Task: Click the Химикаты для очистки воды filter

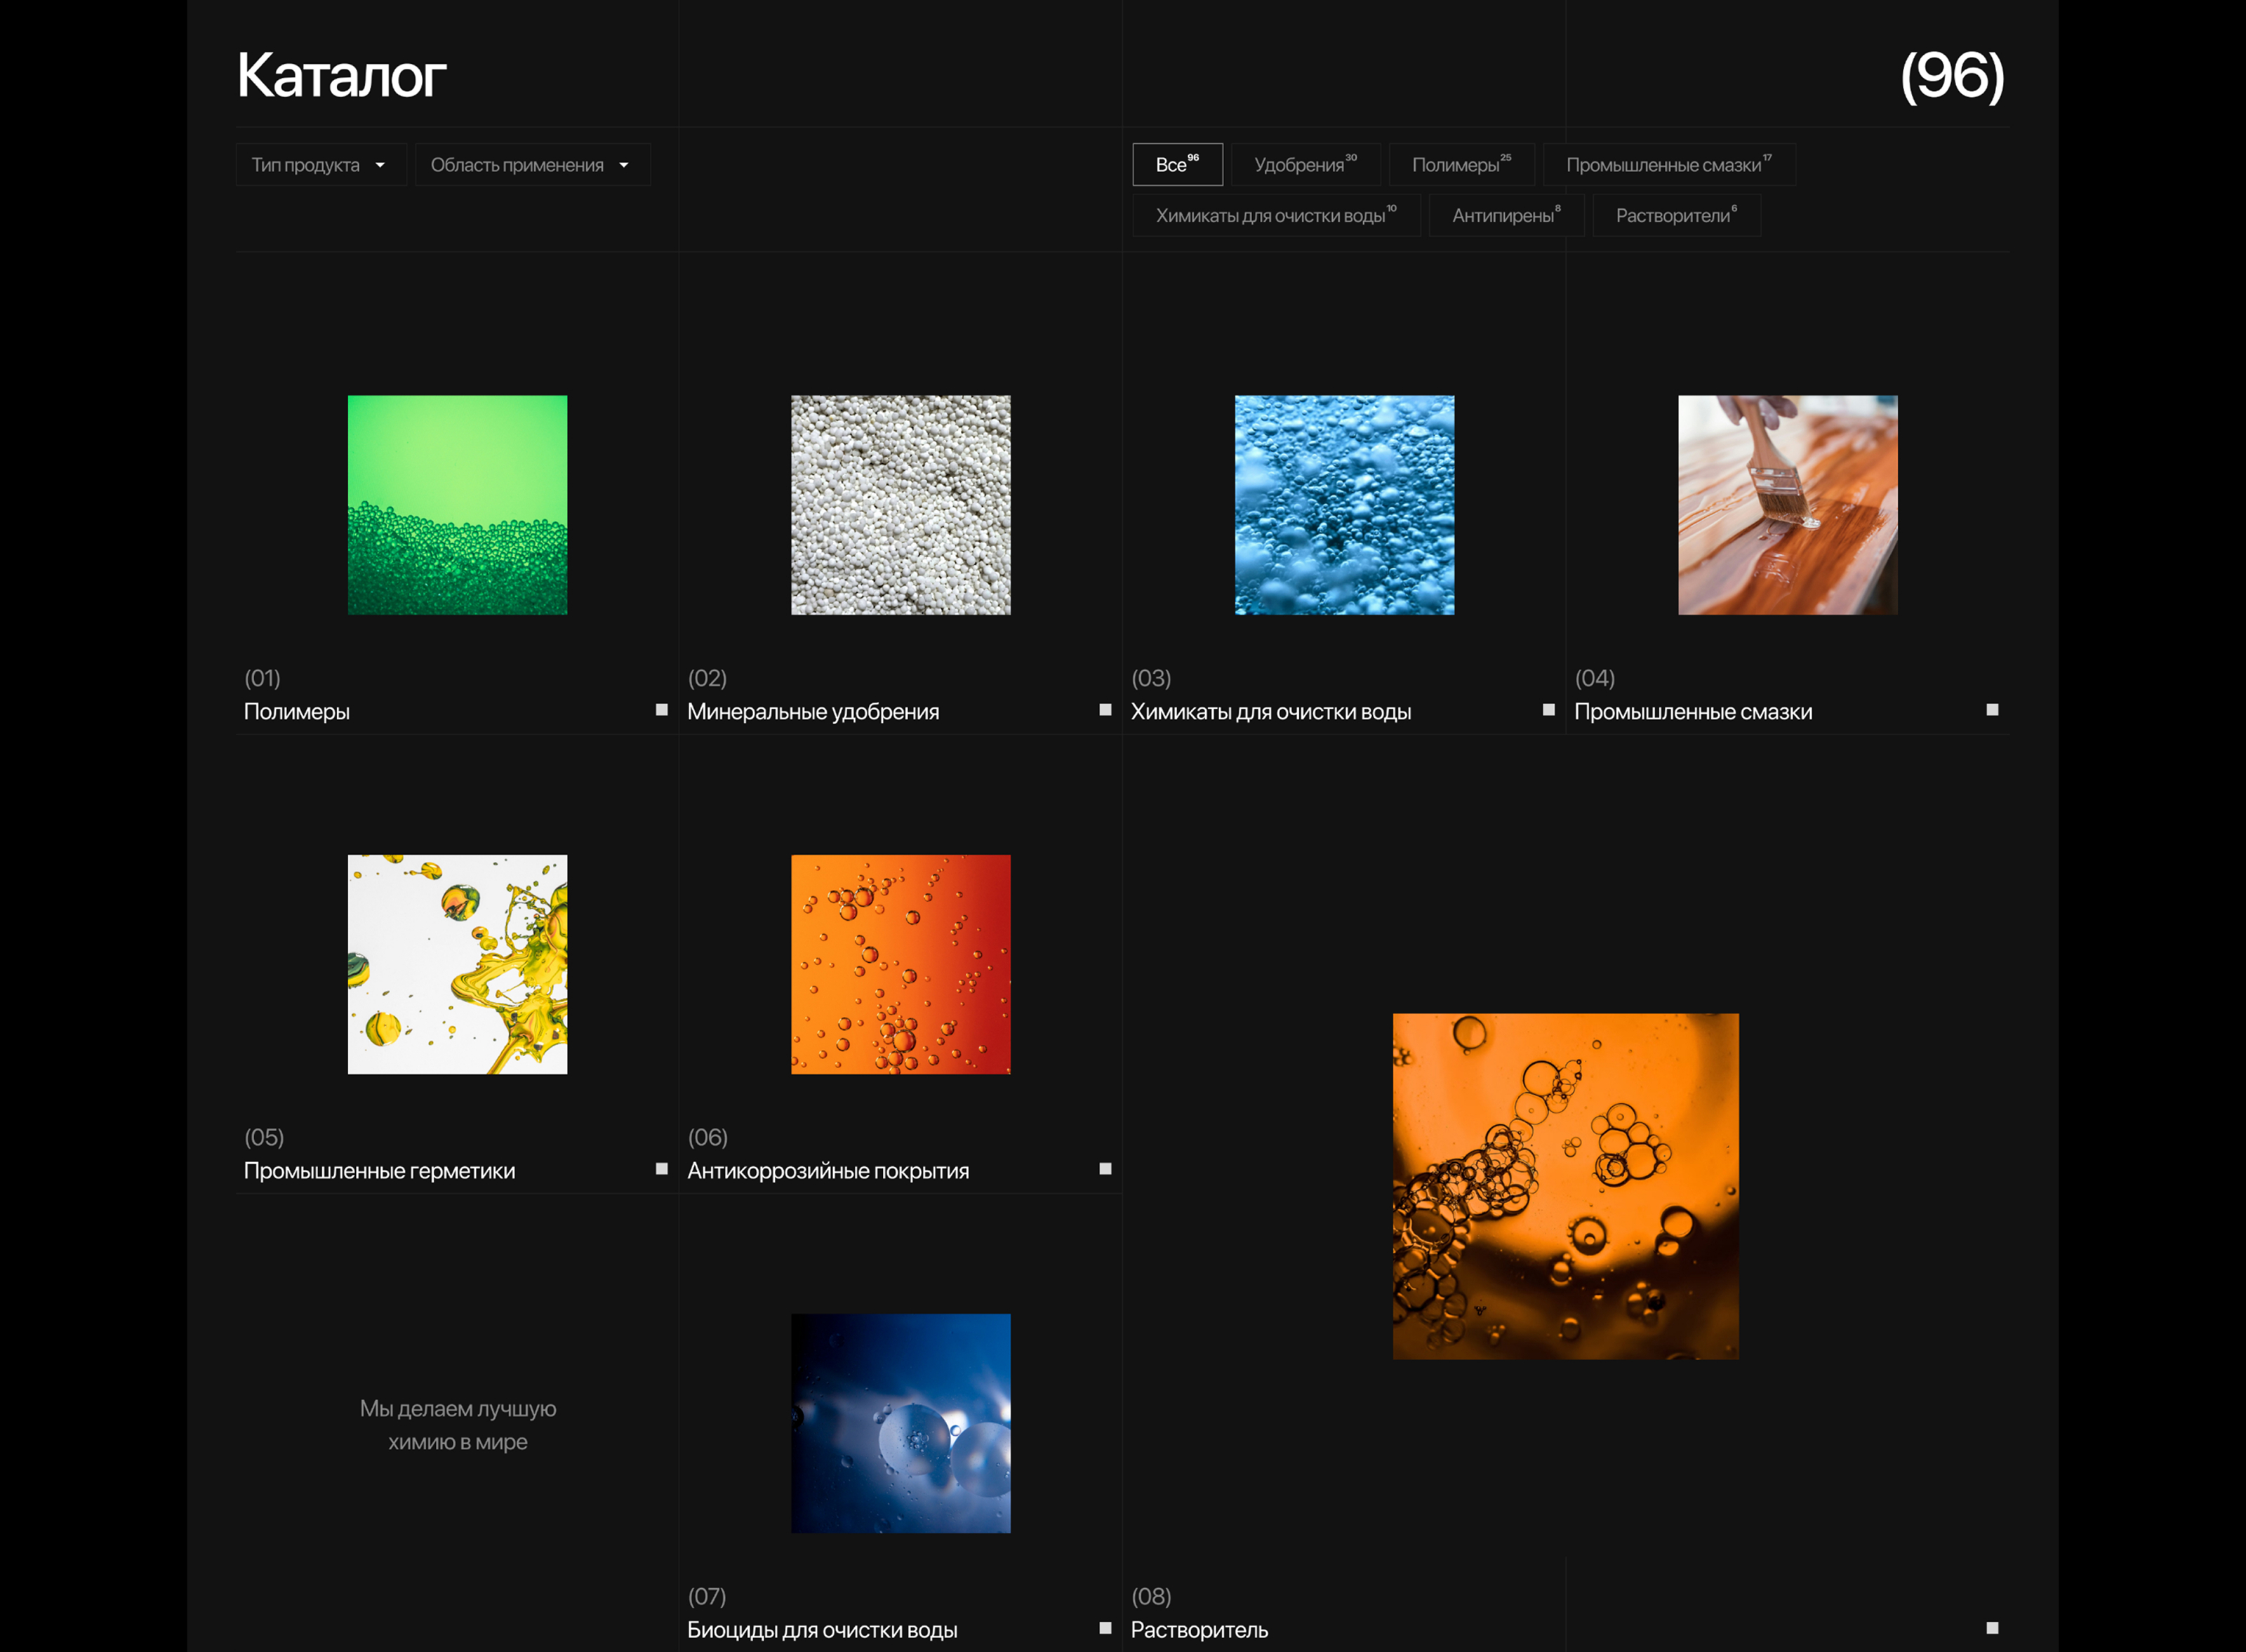Action: point(1275,216)
